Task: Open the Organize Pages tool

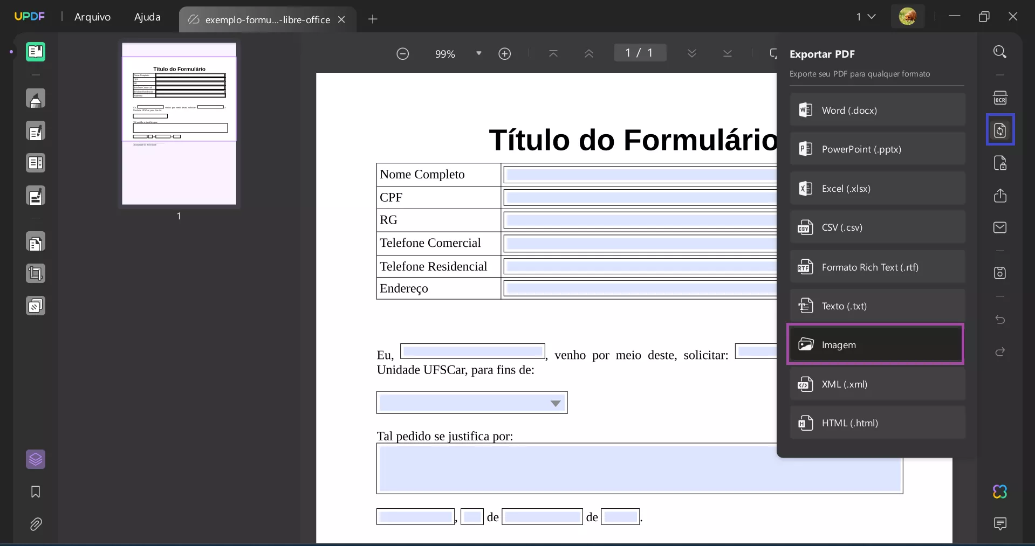Action: click(36, 243)
